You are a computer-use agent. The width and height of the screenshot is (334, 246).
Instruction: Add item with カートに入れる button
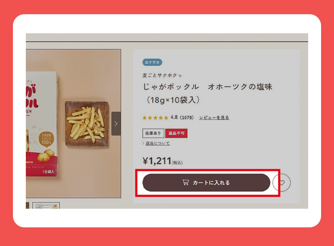click(206, 183)
